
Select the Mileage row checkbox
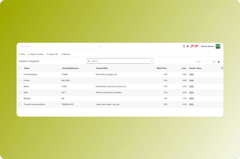(19, 99)
